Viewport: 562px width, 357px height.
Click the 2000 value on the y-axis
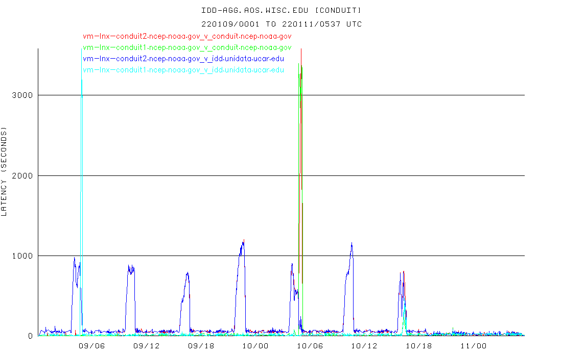[24, 176]
